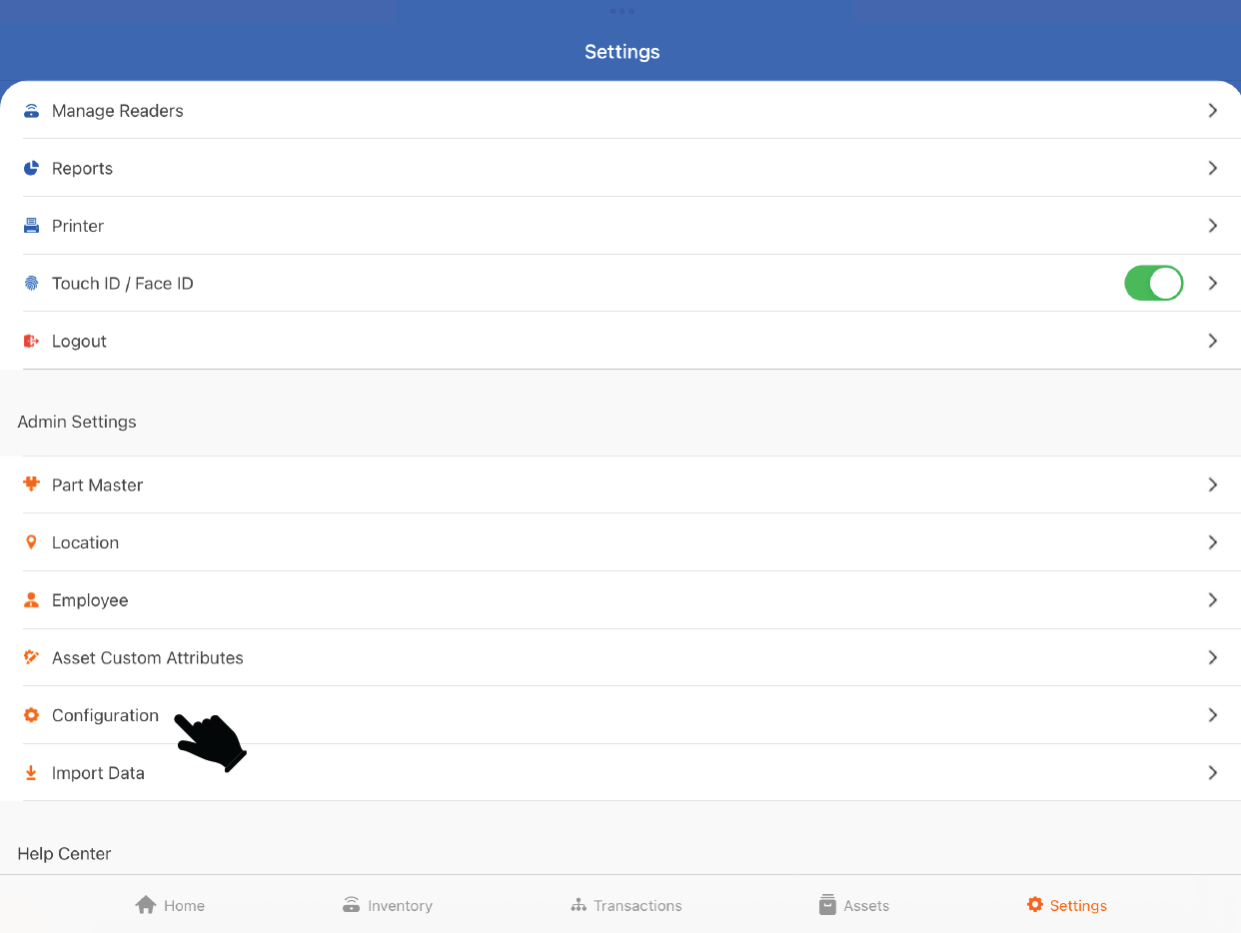This screenshot has height=933, width=1241.
Task: Tap the Logout label
Action: pyautogui.click(x=79, y=342)
